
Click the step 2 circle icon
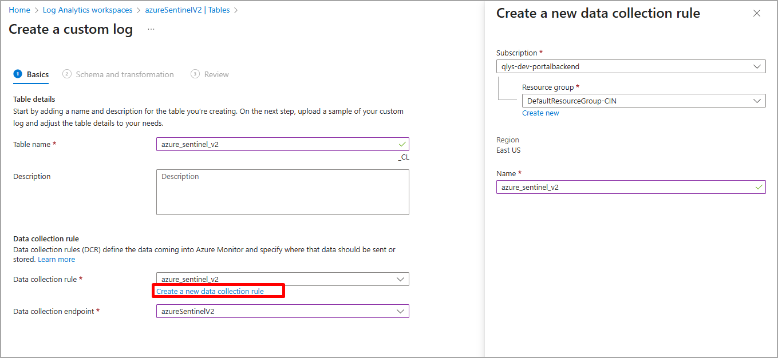[x=67, y=74]
